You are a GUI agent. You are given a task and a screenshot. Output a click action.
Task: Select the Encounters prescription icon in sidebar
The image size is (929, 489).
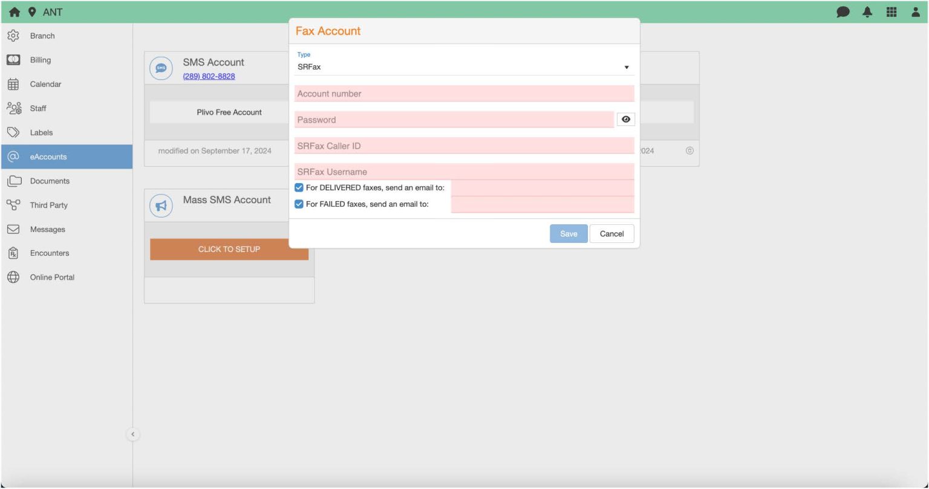(x=15, y=253)
